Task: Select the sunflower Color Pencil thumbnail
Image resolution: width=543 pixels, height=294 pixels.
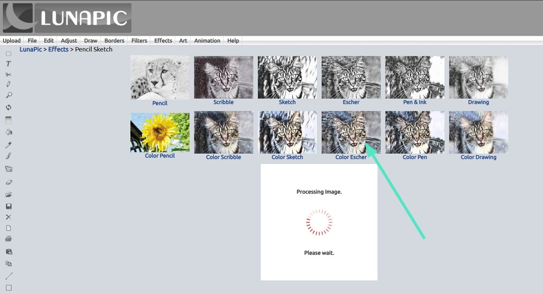Action: [x=160, y=132]
